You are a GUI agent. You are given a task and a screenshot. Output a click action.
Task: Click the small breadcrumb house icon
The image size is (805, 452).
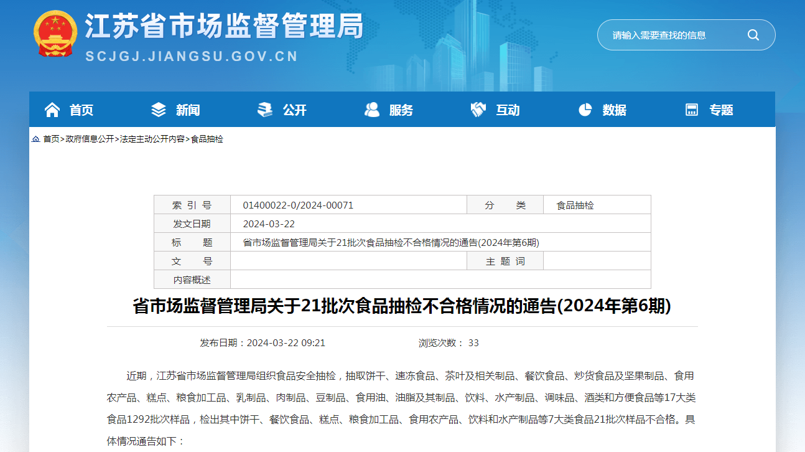click(x=35, y=139)
